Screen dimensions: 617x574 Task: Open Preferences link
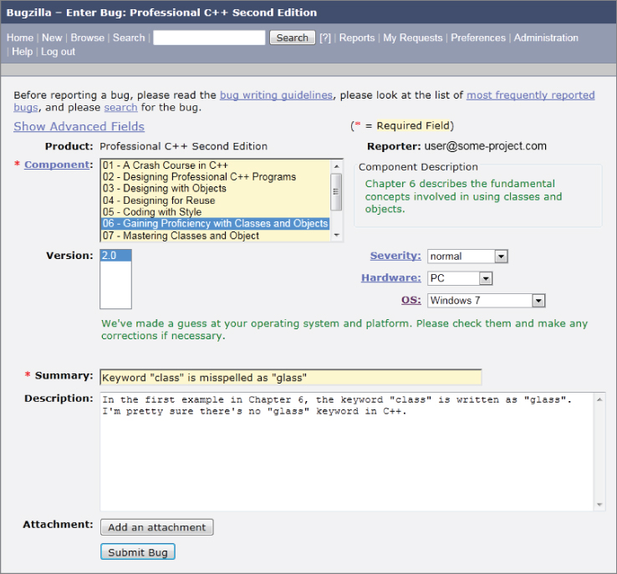478,38
